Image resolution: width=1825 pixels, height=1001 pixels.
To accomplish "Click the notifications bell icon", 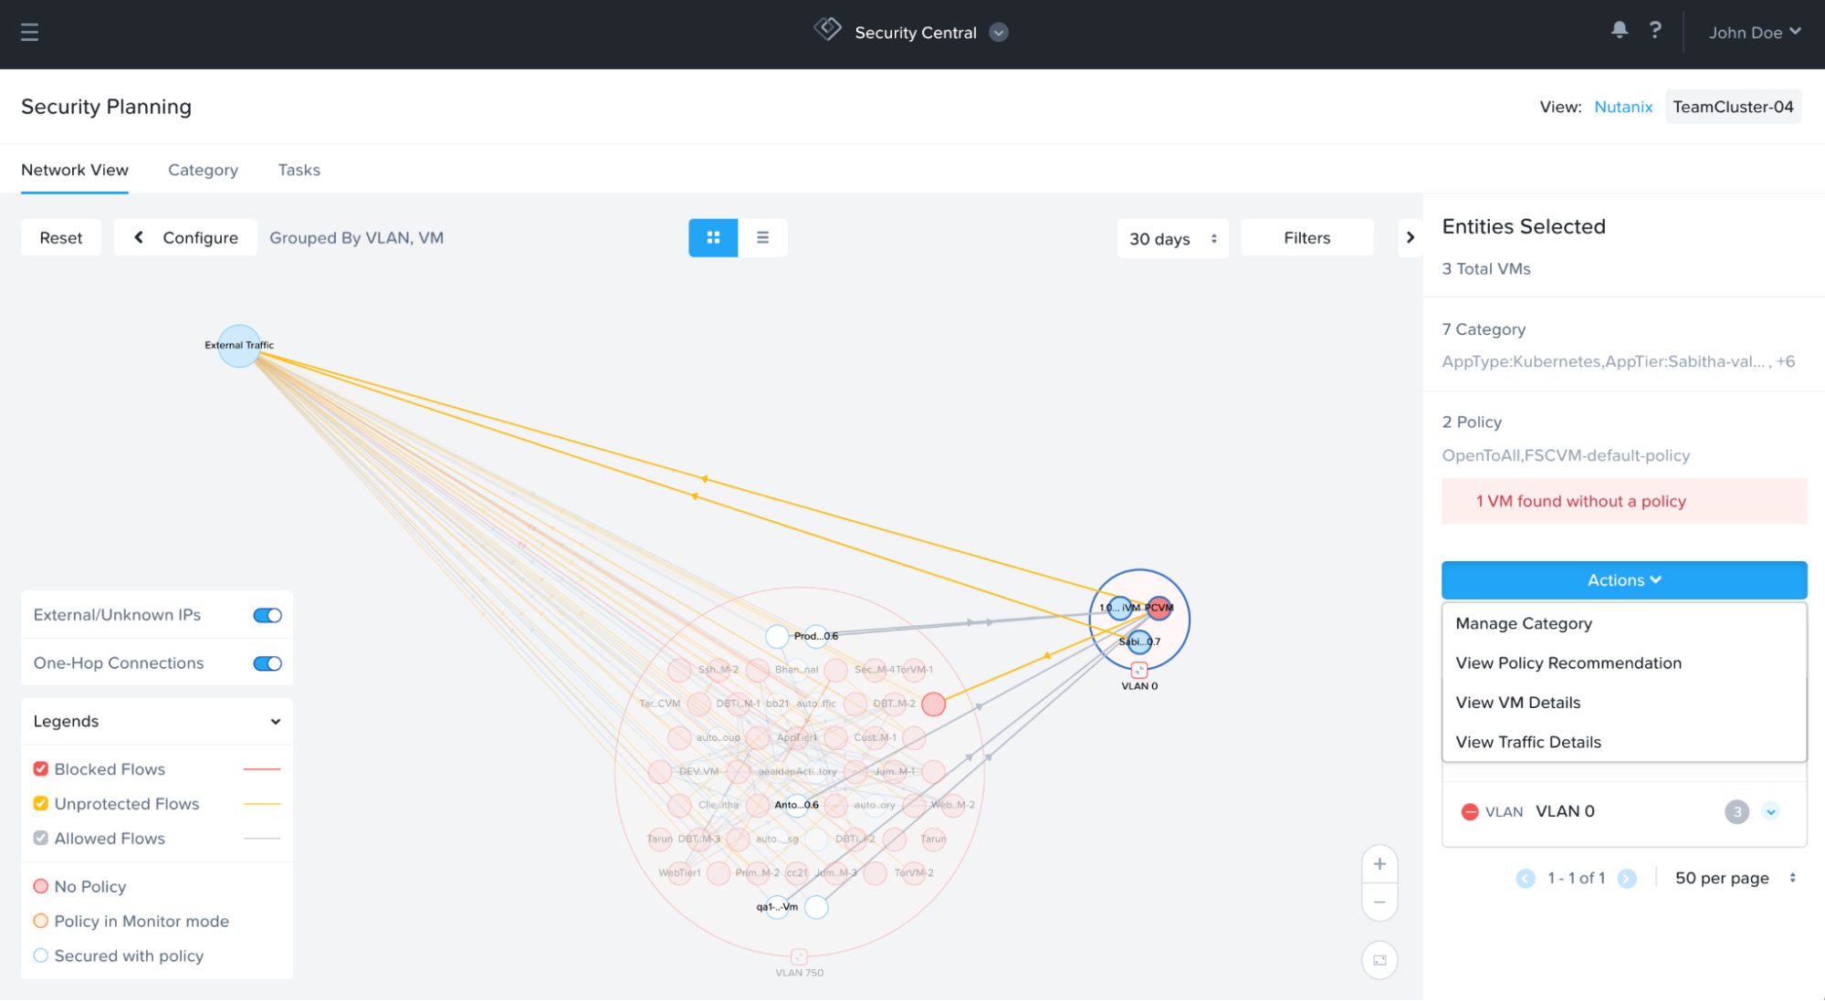I will click(1619, 30).
